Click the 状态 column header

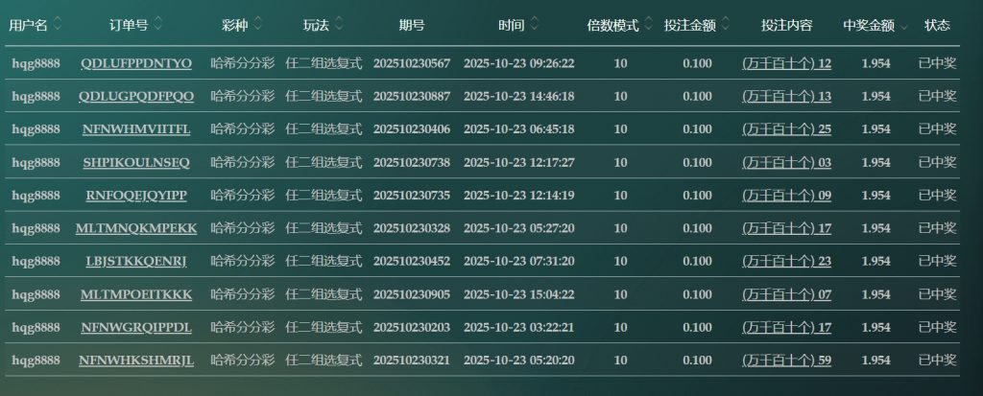(x=937, y=24)
